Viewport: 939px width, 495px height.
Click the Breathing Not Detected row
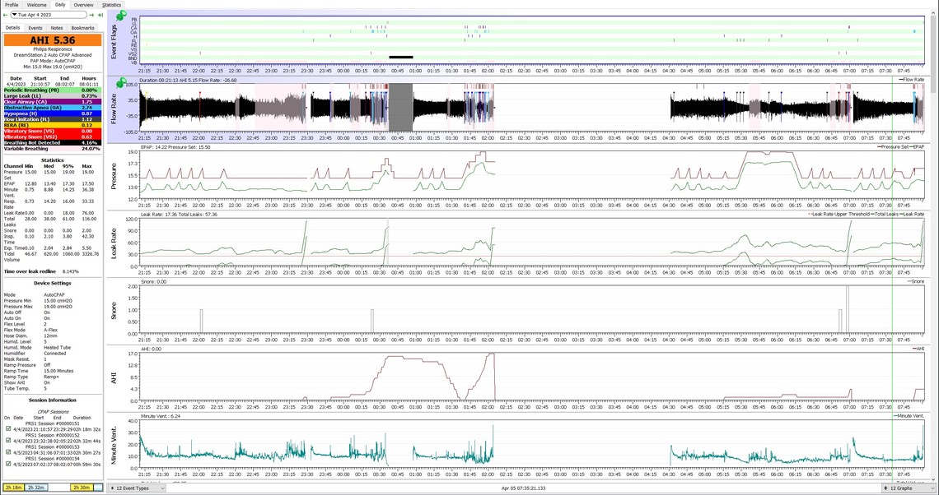[52, 143]
